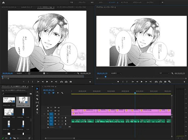
Task: Click Overwrite button in Source monitor
Action: 66,82
